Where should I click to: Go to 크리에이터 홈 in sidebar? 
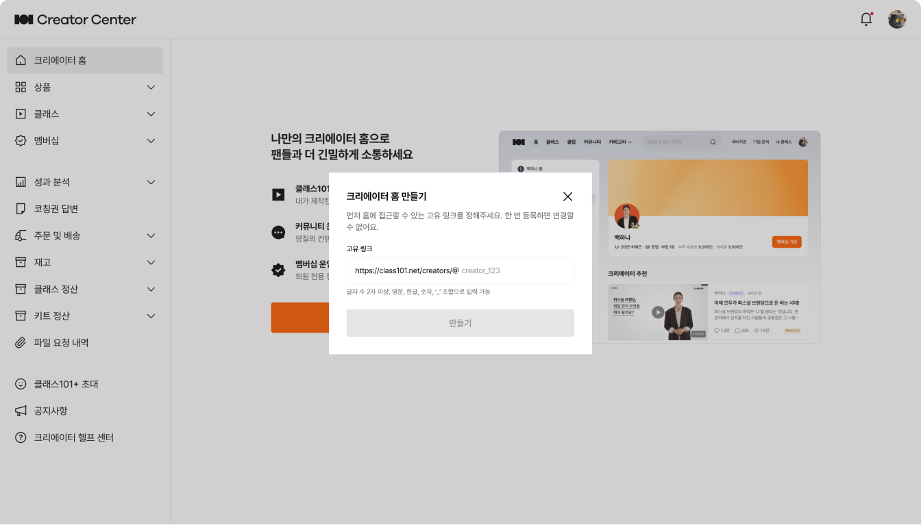pos(85,60)
